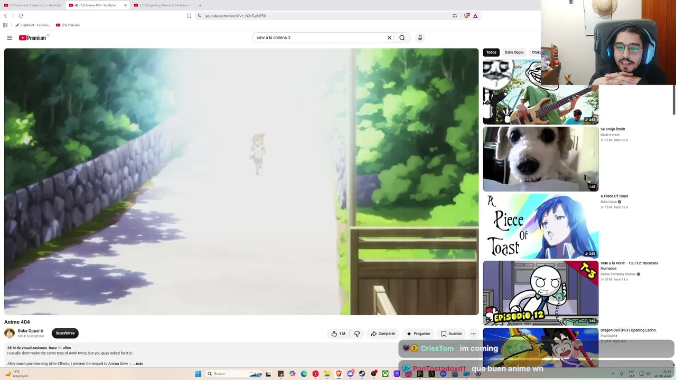The height and width of the screenshot is (380, 676).
Task: Open a new browser tab
Action: coord(200,5)
